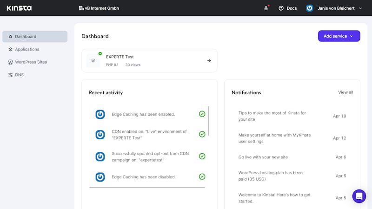This screenshot has width=372, height=209.
Task: Open 'Go live with your new site' notification
Action: pos(263,157)
